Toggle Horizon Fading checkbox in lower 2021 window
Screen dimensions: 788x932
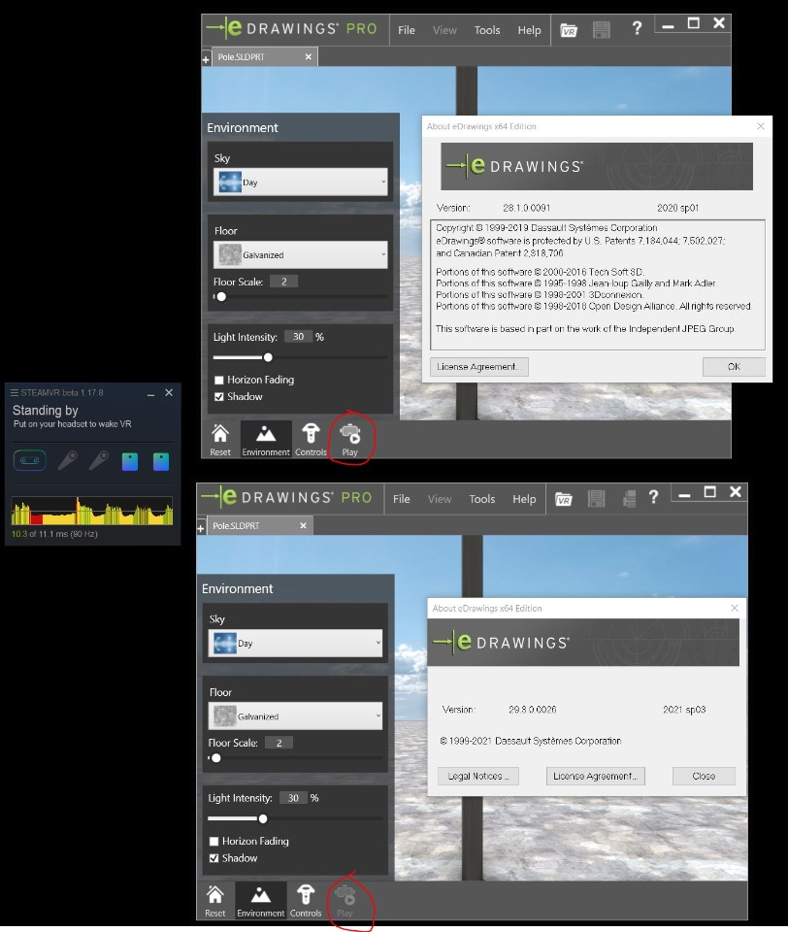[213, 841]
